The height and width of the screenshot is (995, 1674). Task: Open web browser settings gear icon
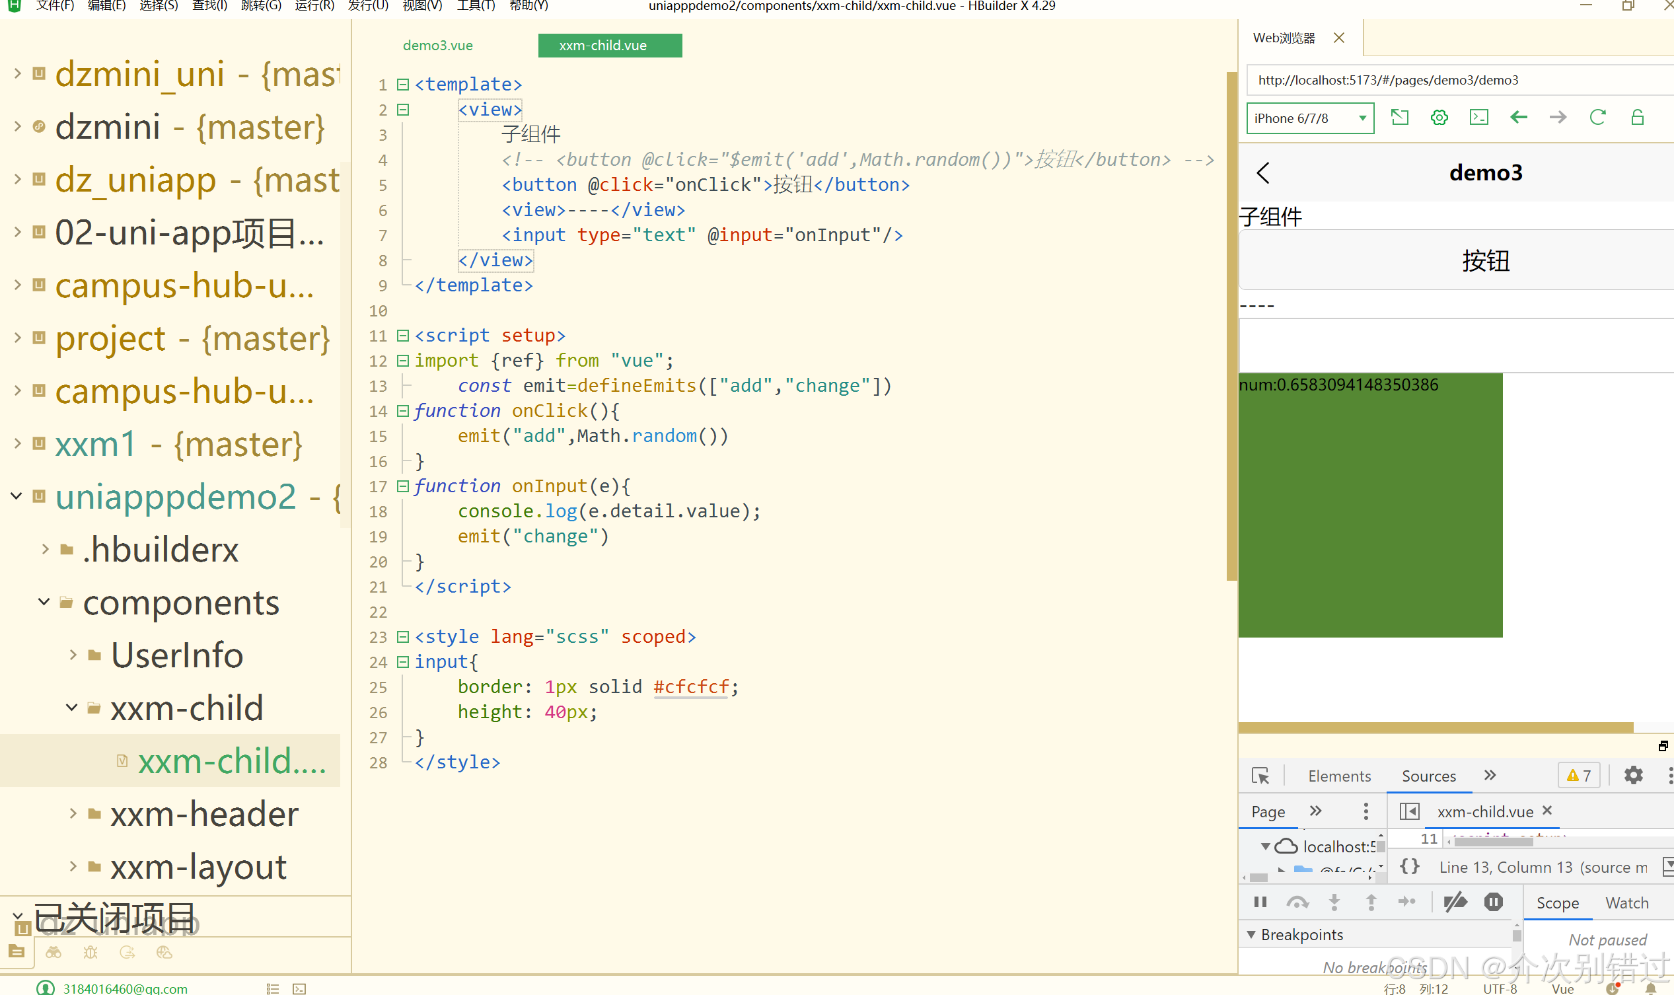(x=1439, y=118)
